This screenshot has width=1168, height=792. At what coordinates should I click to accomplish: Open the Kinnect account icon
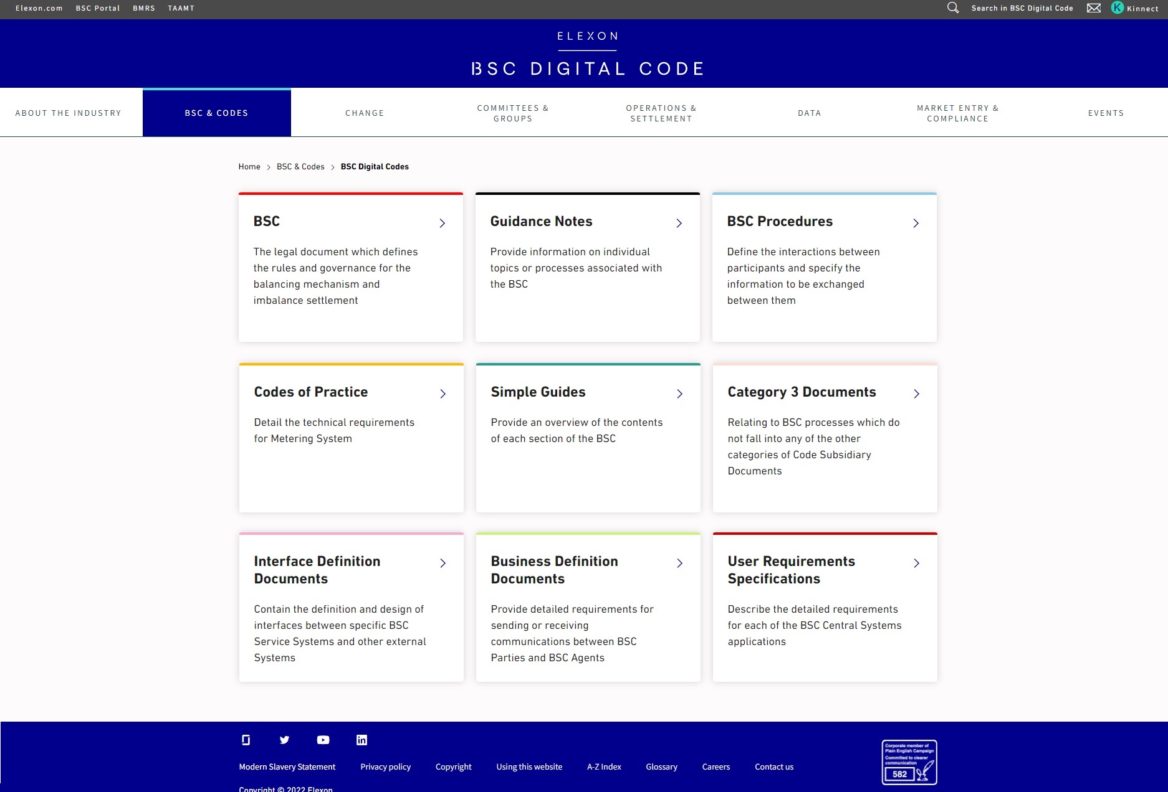[x=1117, y=8]
